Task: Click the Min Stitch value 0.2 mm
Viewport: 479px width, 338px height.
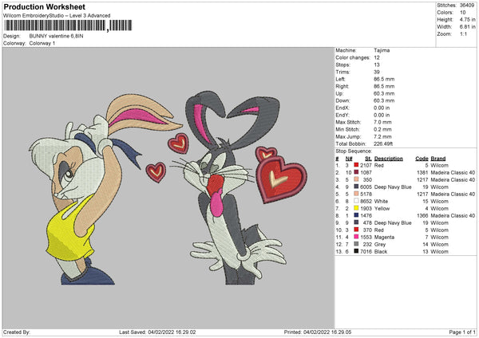Action: pyautogui.click(x=382, y=129)
